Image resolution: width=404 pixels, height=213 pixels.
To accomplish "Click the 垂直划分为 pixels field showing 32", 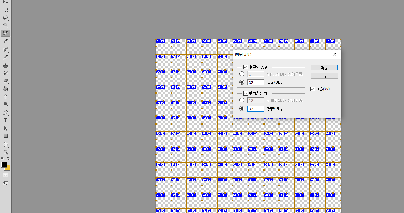I will [256, 109].
